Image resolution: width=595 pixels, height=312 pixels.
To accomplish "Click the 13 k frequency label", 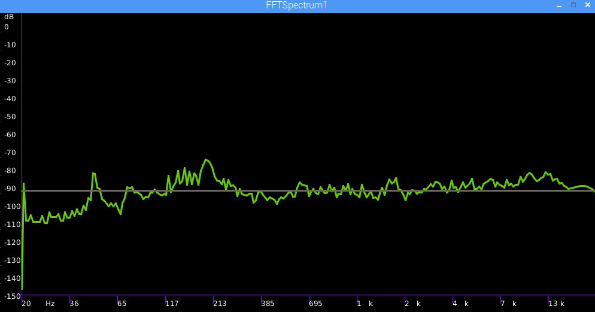I will click(x=556, y=304).
